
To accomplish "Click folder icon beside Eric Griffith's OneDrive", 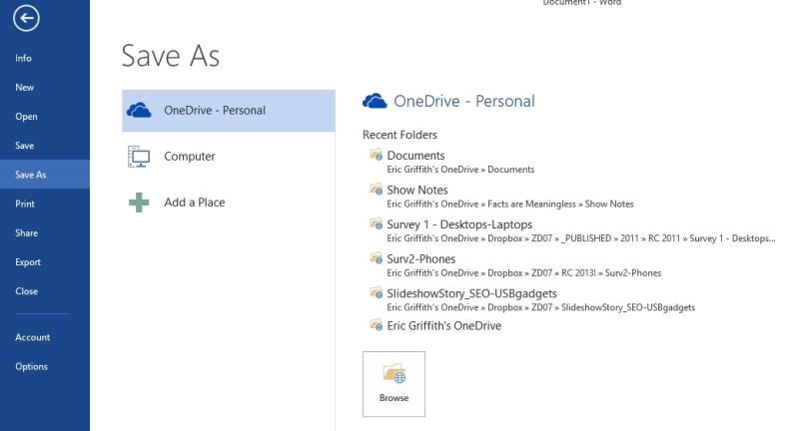I will pos(376,325).
